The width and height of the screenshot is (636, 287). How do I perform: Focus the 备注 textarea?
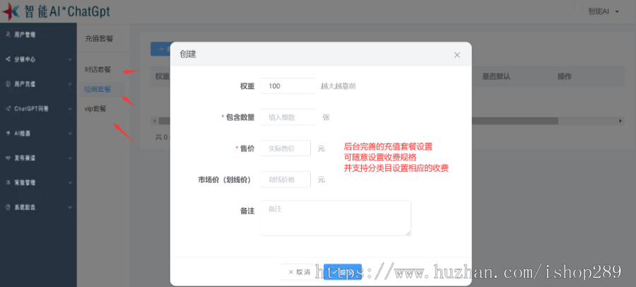pyautogui.click(x=336, y=218)
